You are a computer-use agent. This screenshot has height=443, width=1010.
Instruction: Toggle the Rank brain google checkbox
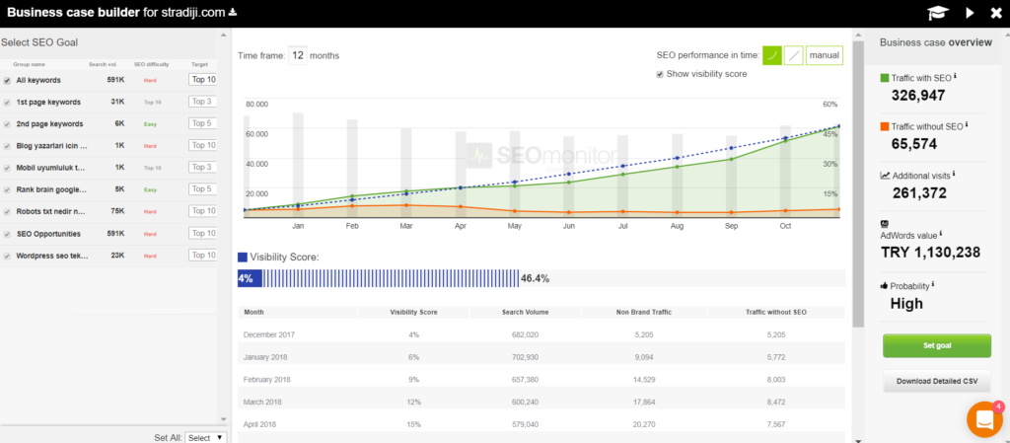click(7, 190)
